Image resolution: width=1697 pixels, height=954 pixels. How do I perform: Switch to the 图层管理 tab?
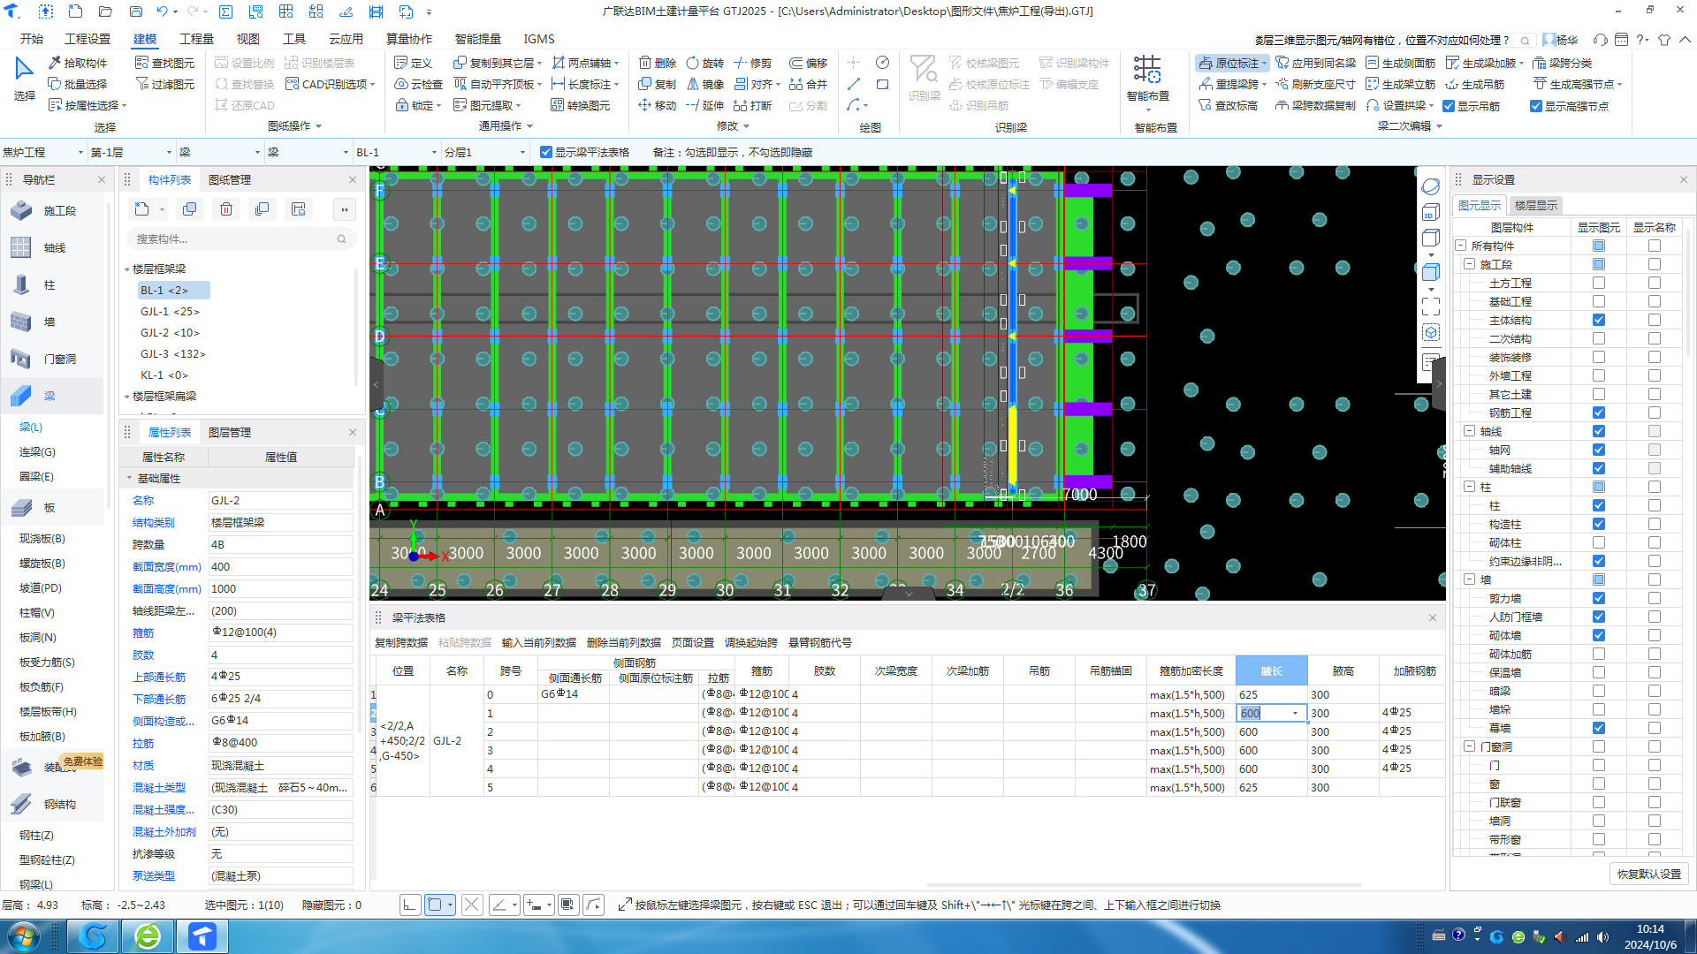click(230, 432)
